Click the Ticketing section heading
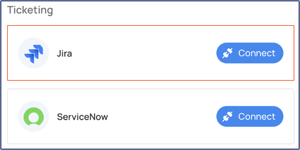The width and height of the screenshot is (300, 150). [30, 10]
